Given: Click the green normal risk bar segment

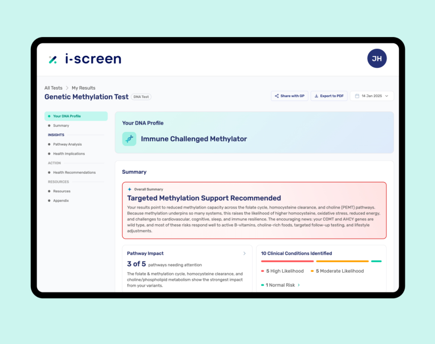Looking at the screenshot, I should tap(376, 262).
